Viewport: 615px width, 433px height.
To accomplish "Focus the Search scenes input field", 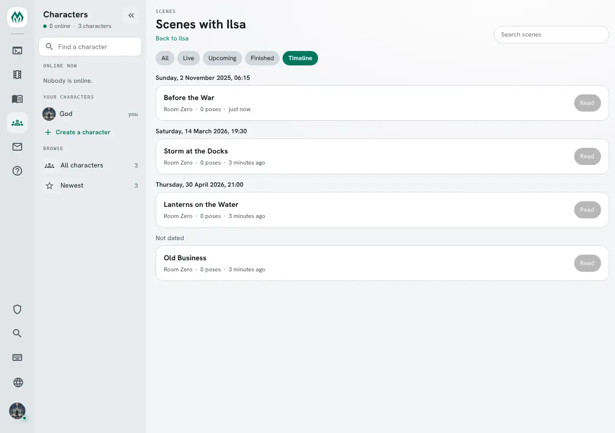I will click(551, 35).
